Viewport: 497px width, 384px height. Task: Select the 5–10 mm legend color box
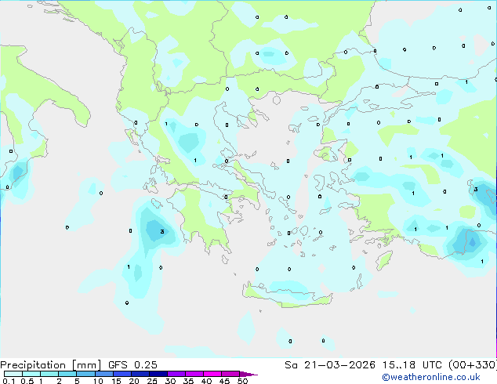click(85, 374)
